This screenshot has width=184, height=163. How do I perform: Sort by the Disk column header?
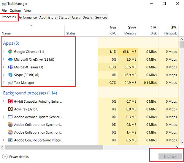pyautogui.click(x=148, y=30)
